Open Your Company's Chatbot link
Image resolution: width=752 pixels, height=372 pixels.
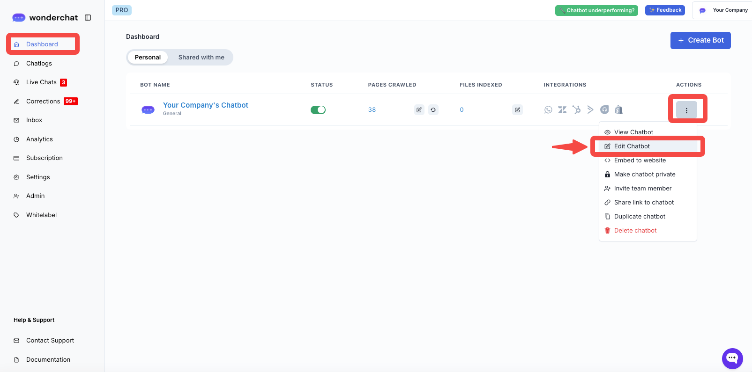point(205,105)
